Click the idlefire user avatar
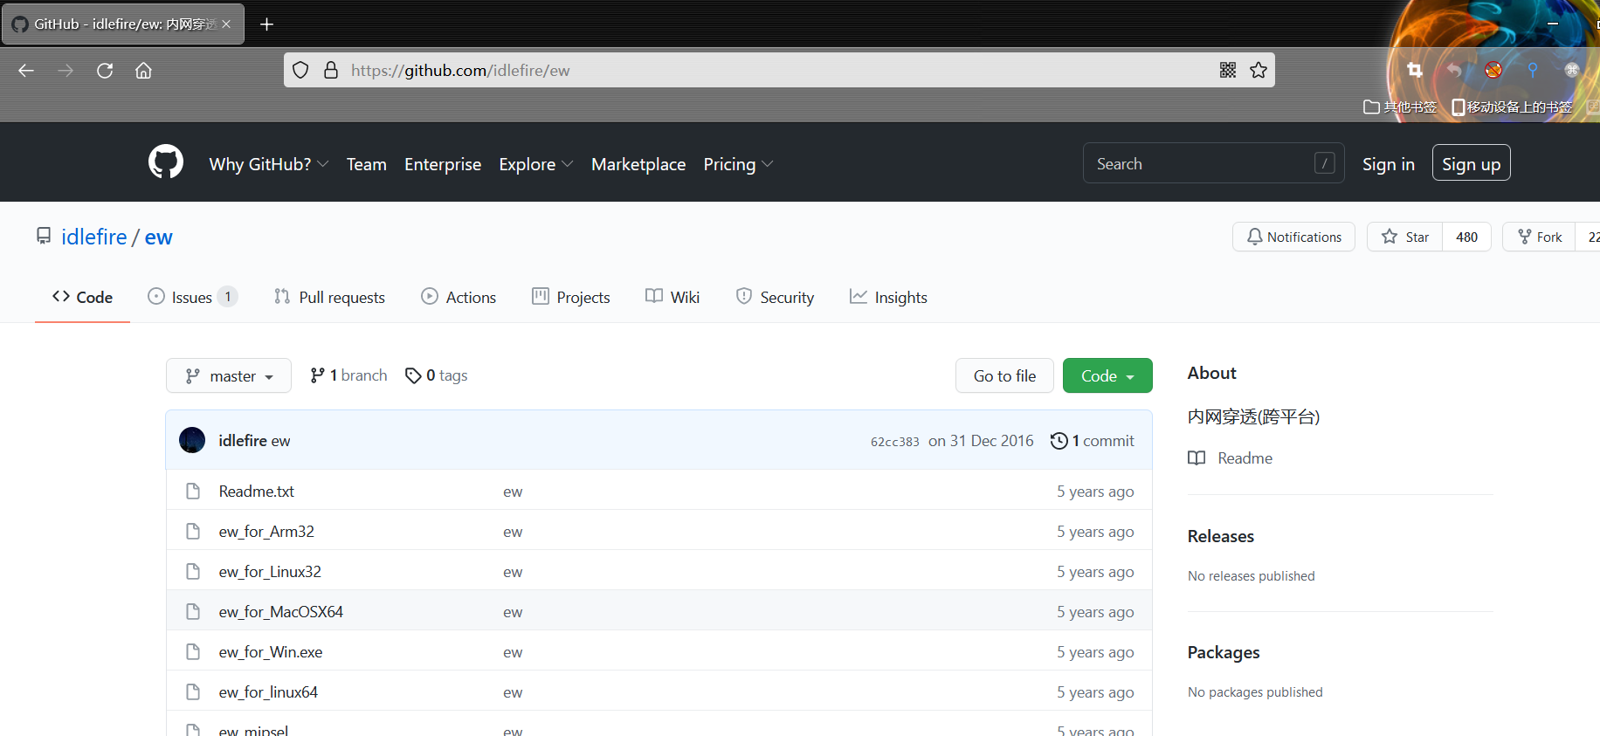This screenshot has width=1600, height=736. pyautogui.click(x=192, y=440)
